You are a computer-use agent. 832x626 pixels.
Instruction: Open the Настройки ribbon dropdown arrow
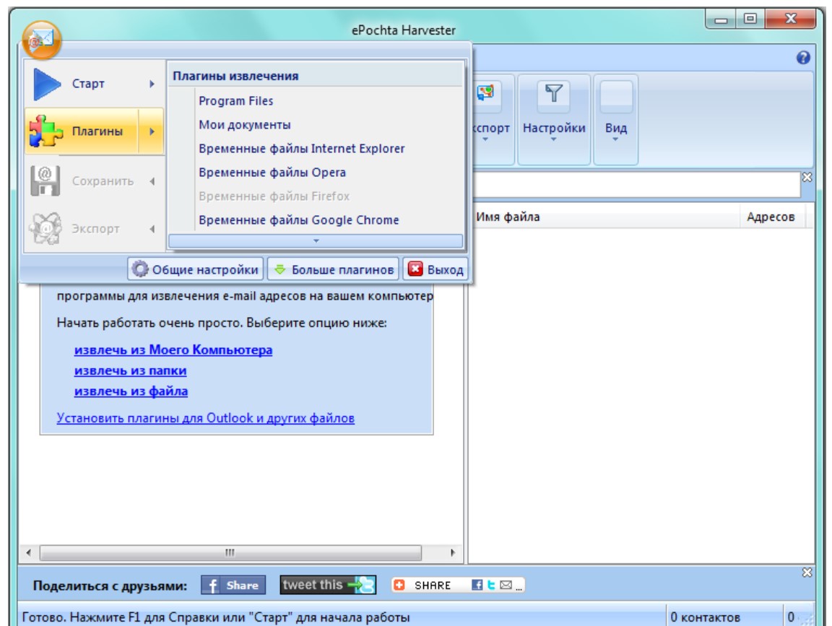coord(553,139)
